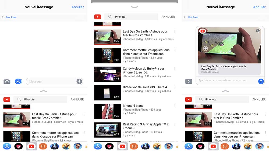Open the dark robot game app in right drawer

[x=236, y=146]
